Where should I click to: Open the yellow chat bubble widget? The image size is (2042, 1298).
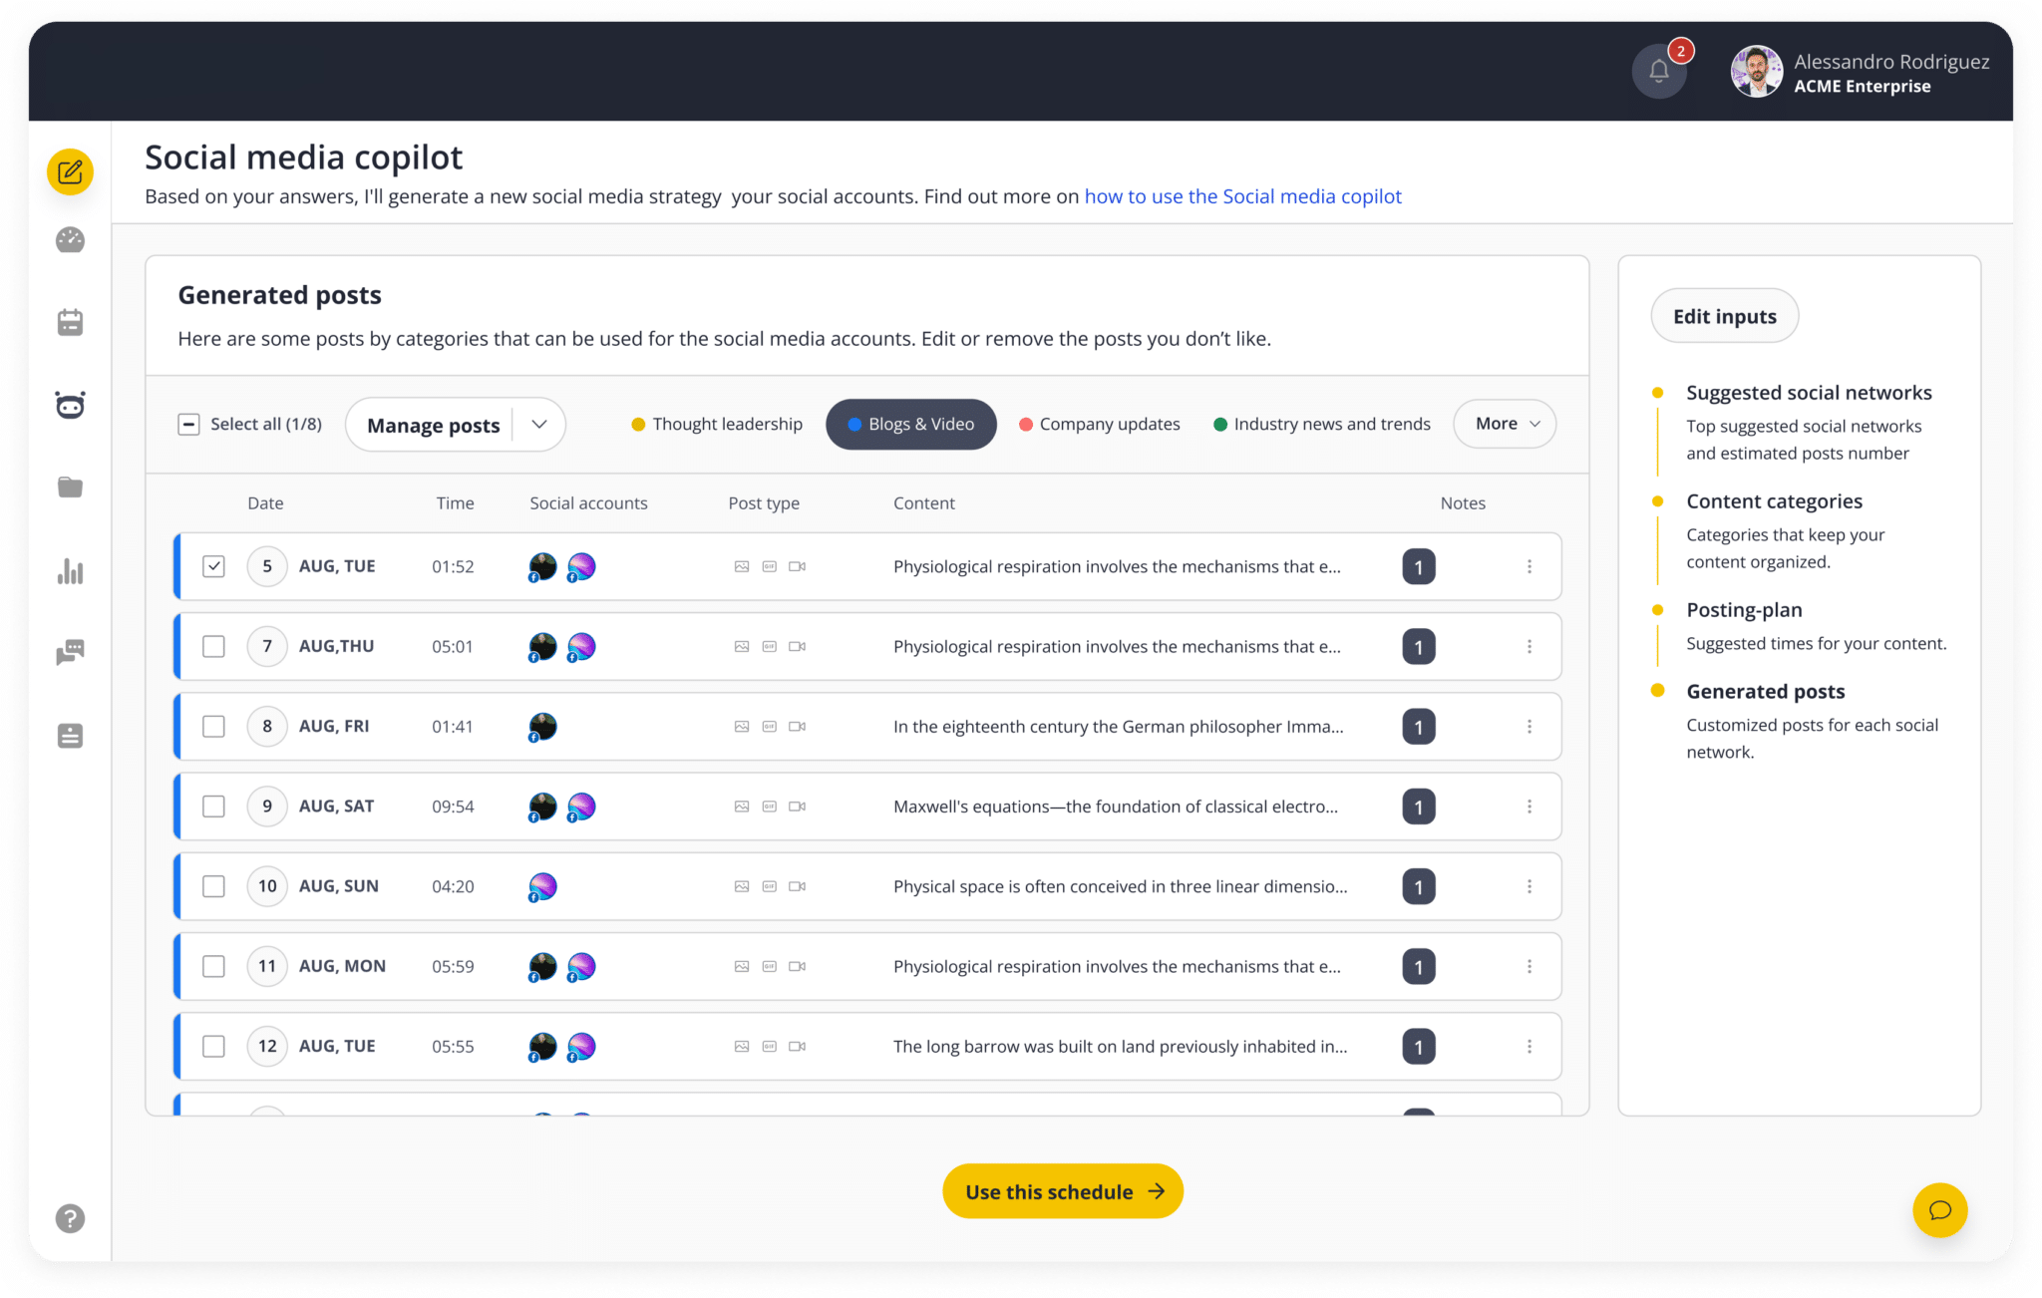[x=1939, y=1209]
